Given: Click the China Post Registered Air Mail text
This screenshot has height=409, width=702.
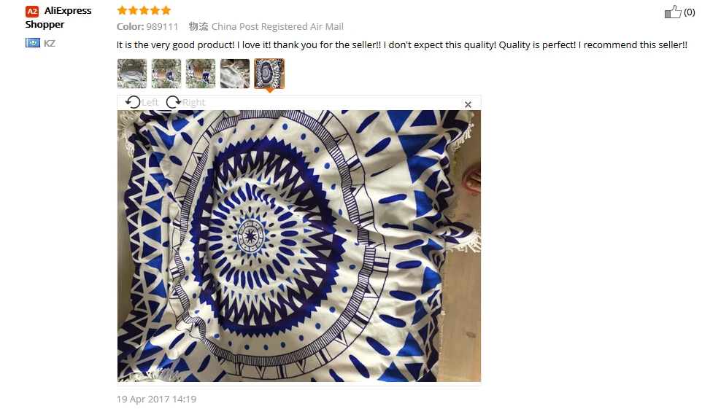Looking at the screenshot, I should [x=277, y=26].
